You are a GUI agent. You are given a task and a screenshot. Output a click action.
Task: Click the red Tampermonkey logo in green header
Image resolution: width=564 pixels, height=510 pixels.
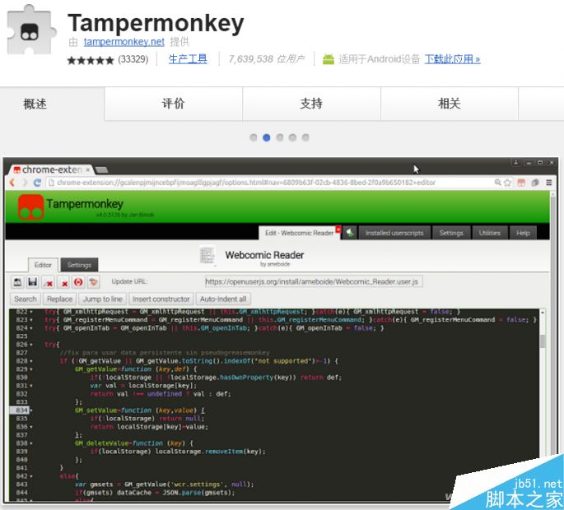31,207
